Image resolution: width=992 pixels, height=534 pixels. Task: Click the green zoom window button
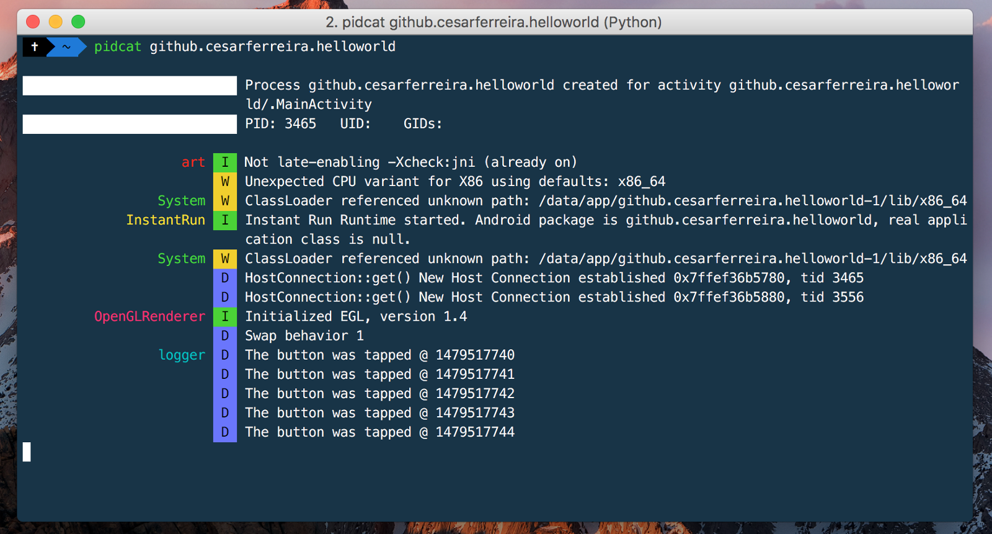(x=78, y=22)
